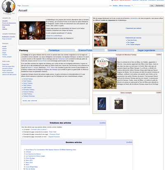Image resolution: width=165 pixels, height=170 pixels.
Task: Open the Robin Hobb example link
Action: [53, 132]
